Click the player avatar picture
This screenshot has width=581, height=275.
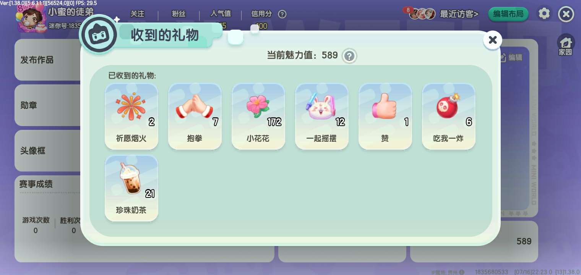[x=31, y=18]
